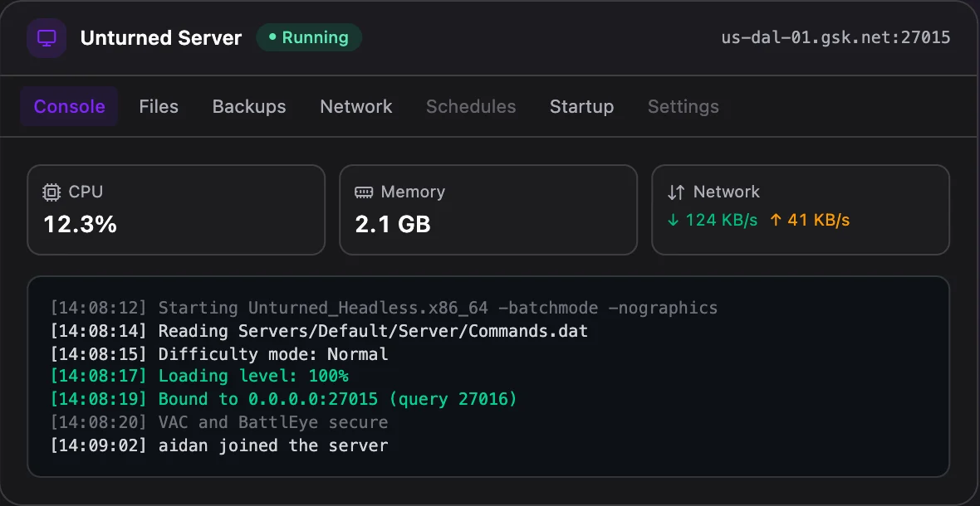Open the Console tab

tap(70, 107)
